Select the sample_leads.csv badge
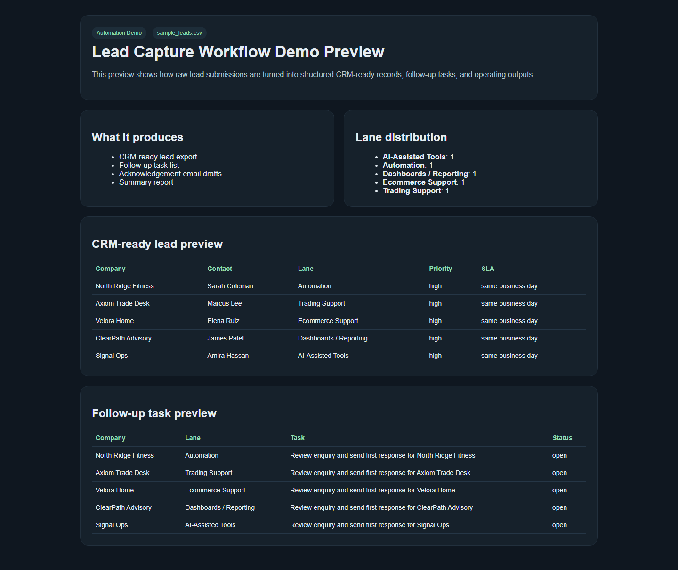678x570 pixels. [x=179, y=33]
